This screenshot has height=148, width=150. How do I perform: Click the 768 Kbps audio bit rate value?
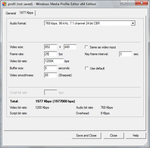(107, 108)
